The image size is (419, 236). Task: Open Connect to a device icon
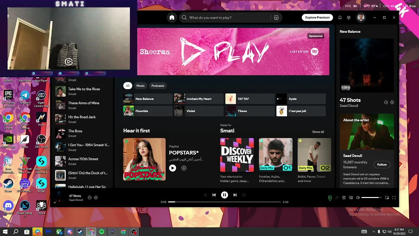coord(351,198)
